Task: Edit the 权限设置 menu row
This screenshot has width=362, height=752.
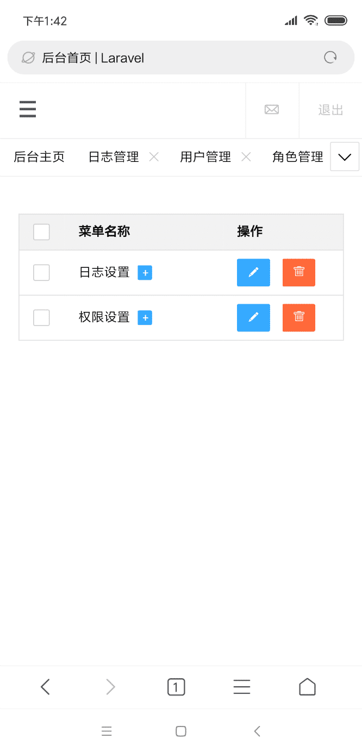Action: 253,317
